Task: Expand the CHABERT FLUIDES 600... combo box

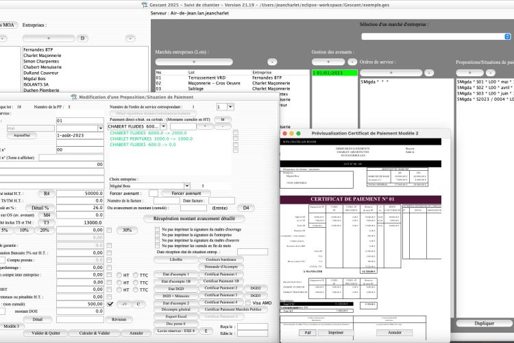Action: 163,126
